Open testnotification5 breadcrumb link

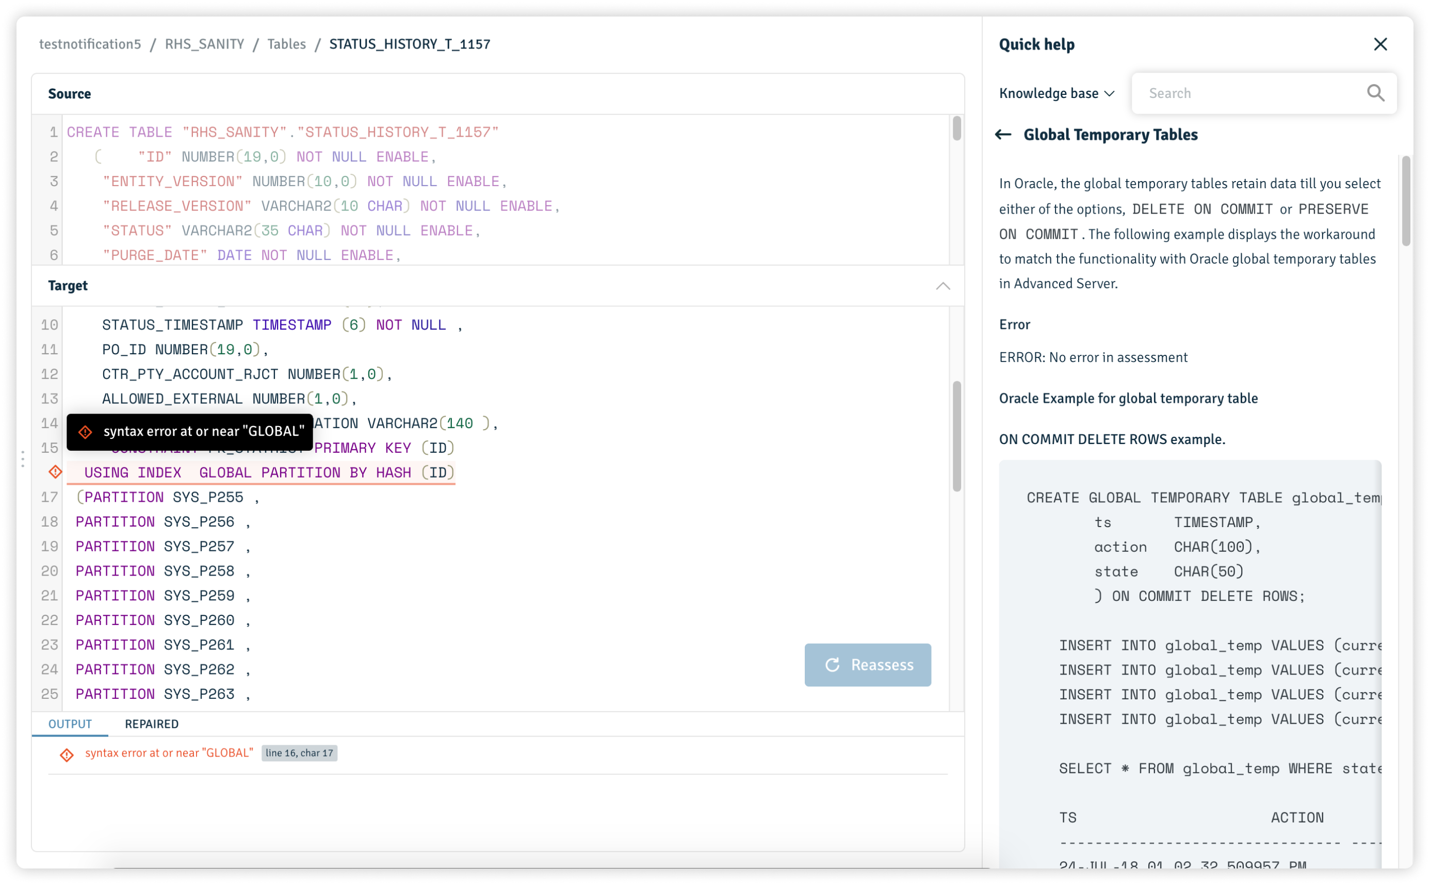(x=90, y=44)
